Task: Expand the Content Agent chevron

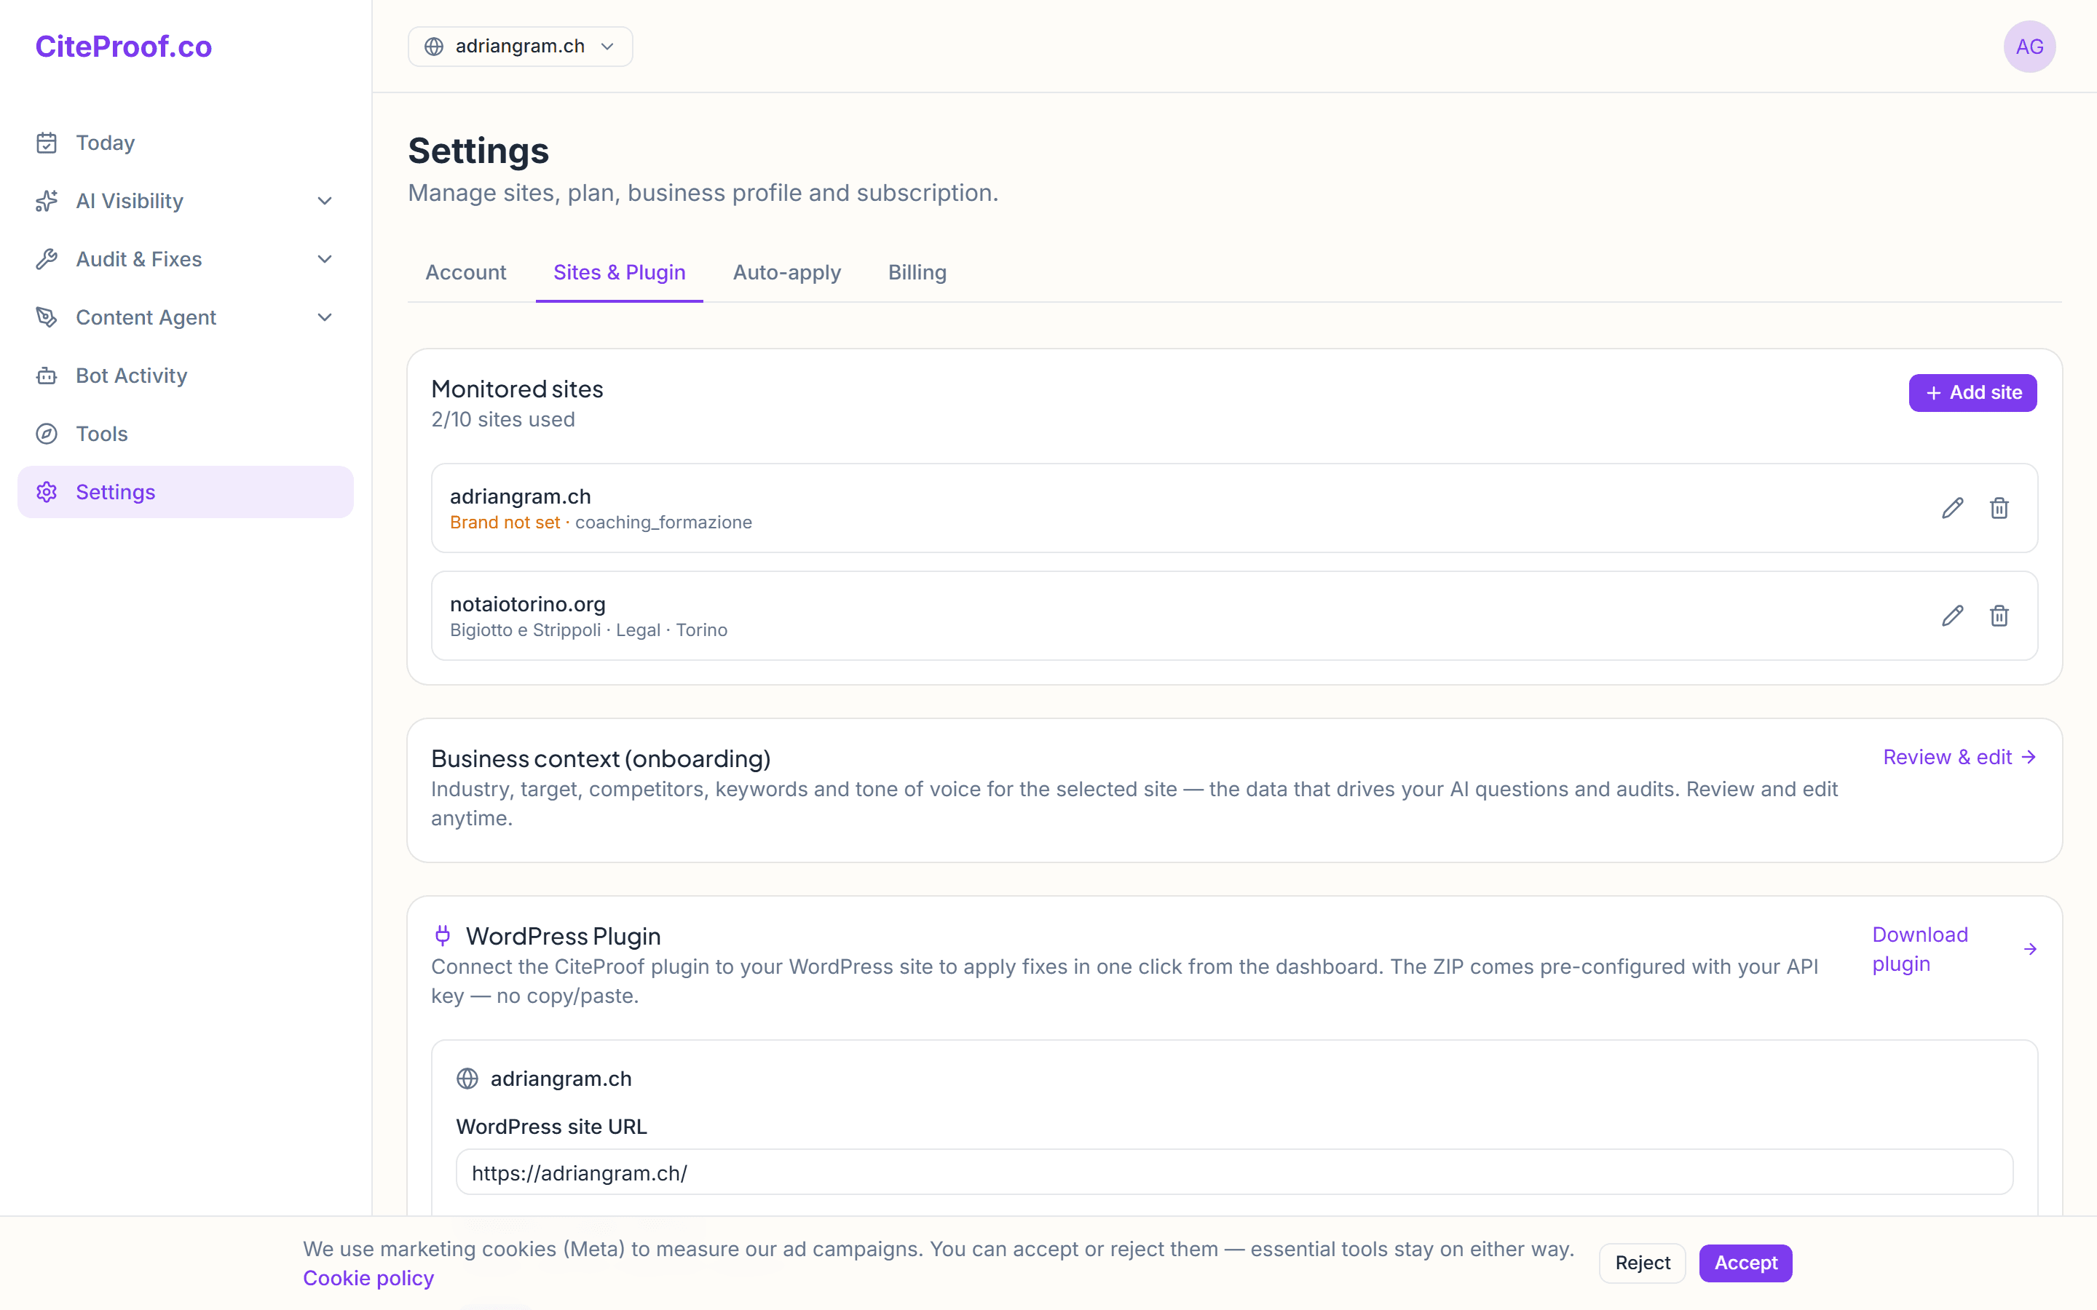Action: tap(325, 317)
